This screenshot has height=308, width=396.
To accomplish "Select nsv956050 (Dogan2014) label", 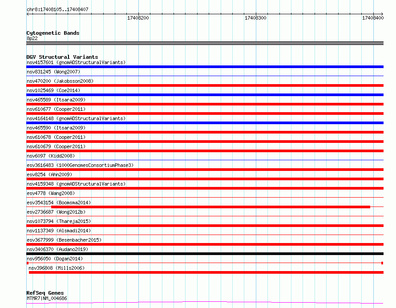I will coord(55,259).
